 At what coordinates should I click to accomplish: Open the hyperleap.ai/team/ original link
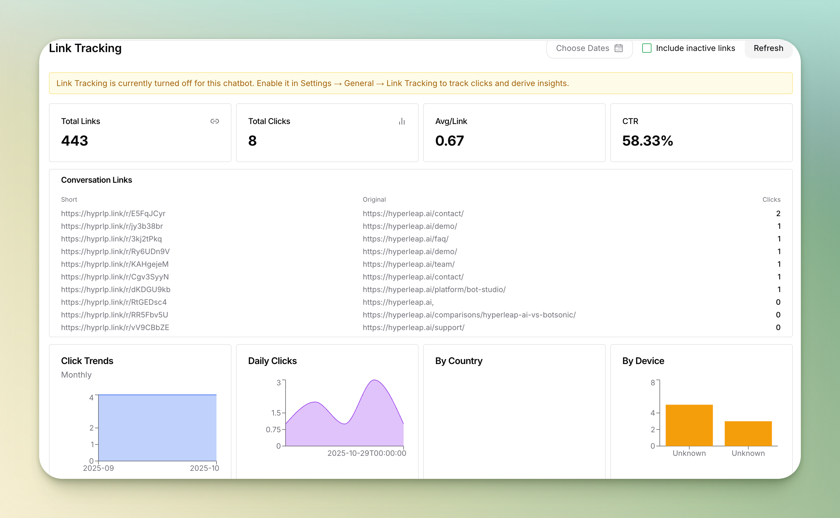[x=408, y=264]
